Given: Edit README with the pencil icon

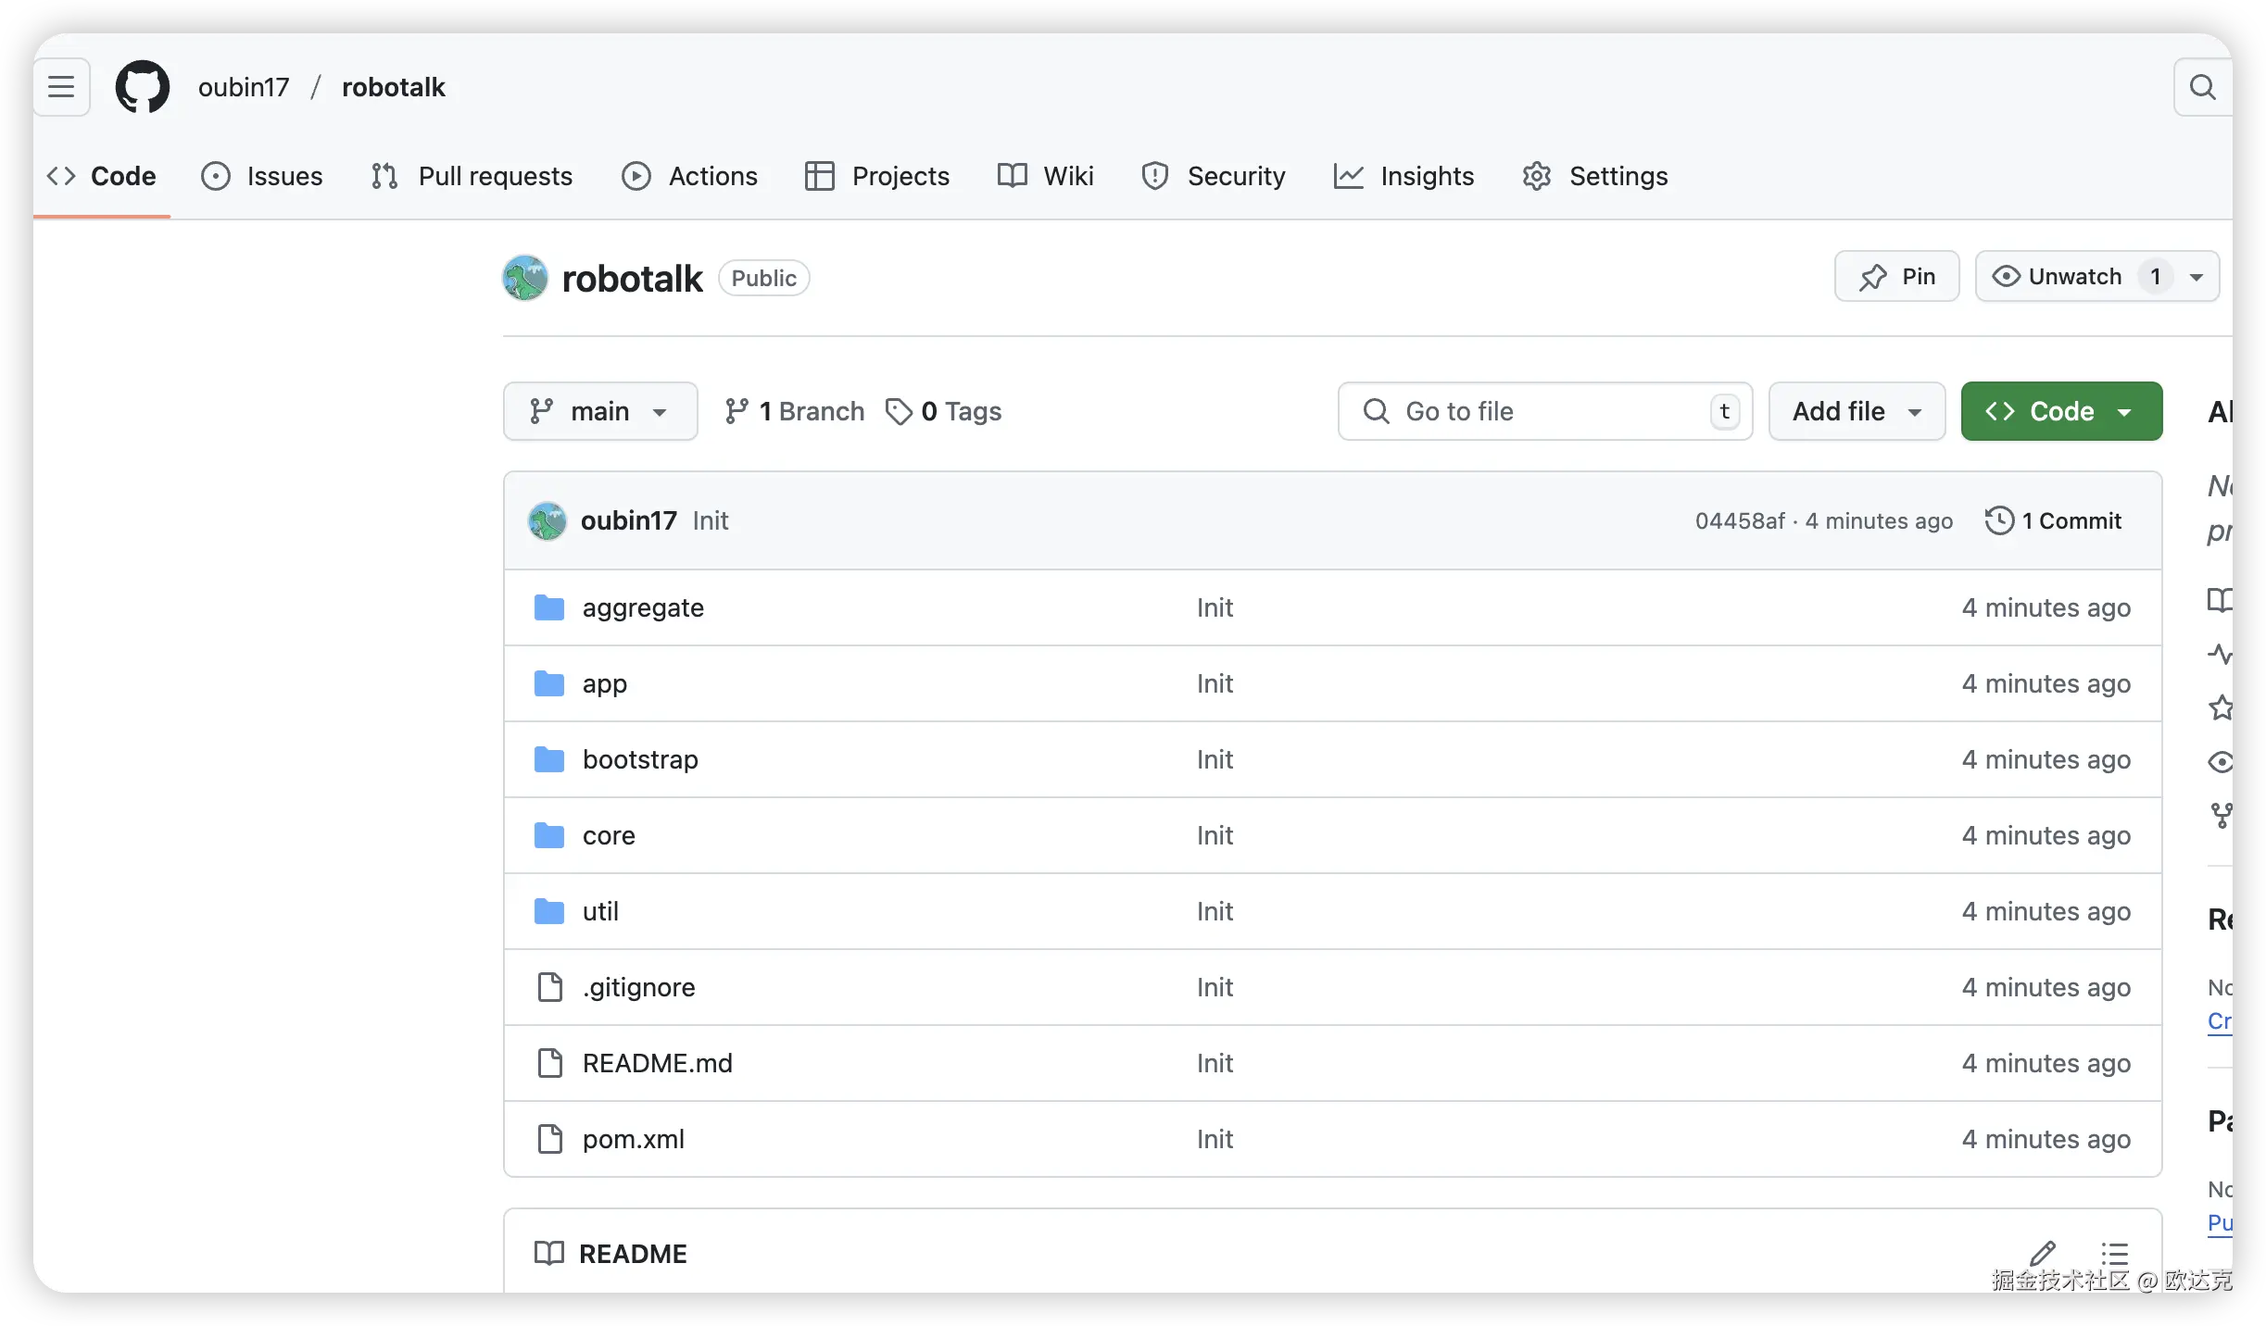Looking at the screenshot, I should coord(2042,1253).
